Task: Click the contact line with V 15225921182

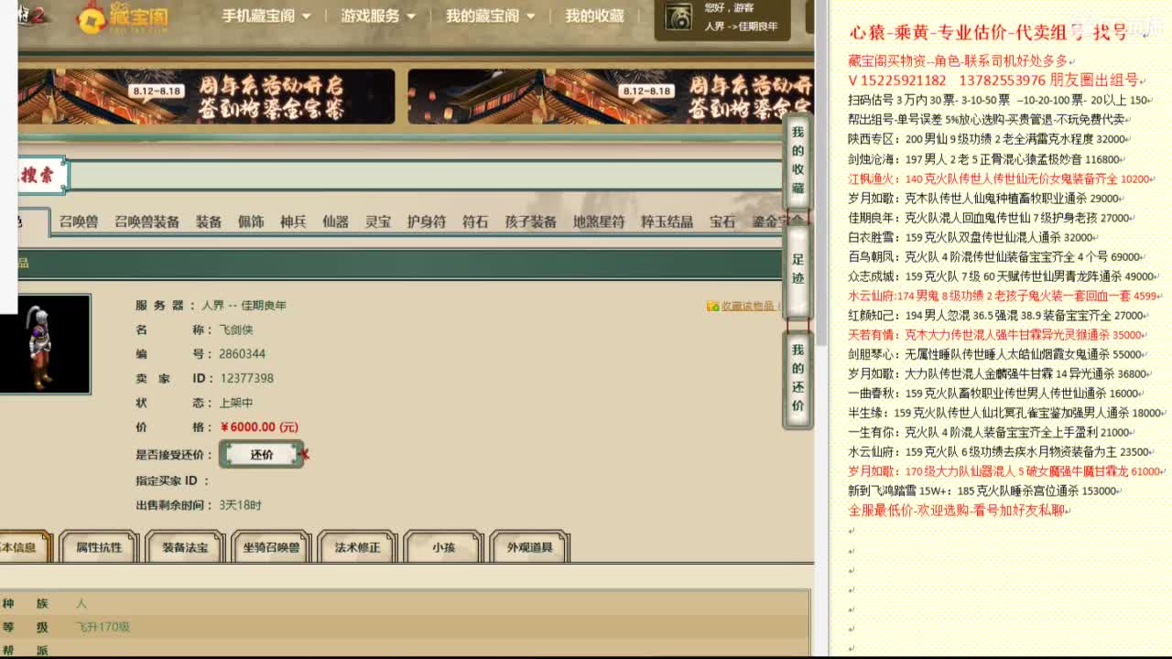Action: click(995, 80)
